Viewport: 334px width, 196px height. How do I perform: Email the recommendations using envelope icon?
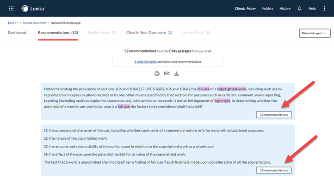click(x=167, y=73)
